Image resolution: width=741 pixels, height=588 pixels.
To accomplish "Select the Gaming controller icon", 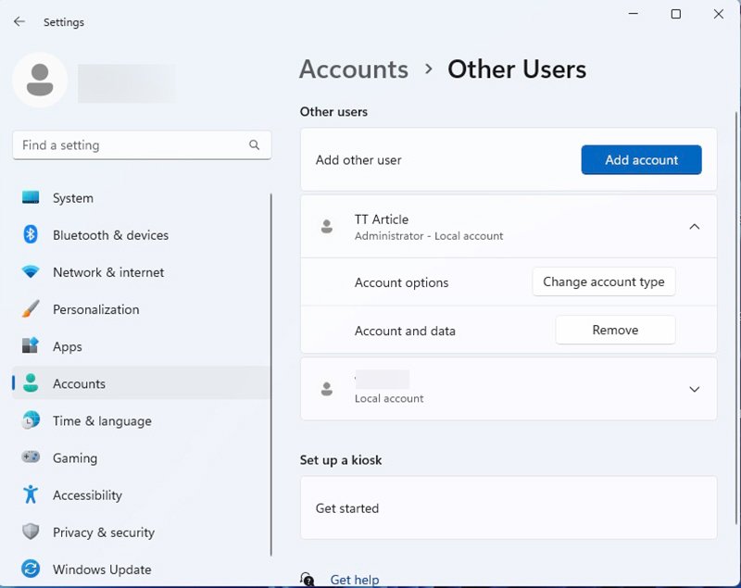I will 31,457.
